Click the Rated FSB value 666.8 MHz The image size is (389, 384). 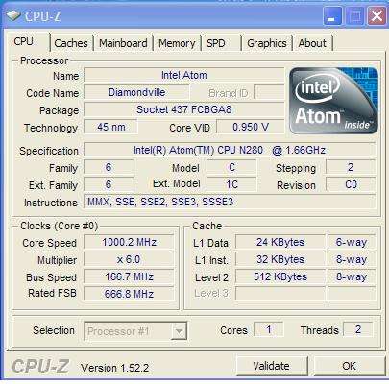point(129,294)
